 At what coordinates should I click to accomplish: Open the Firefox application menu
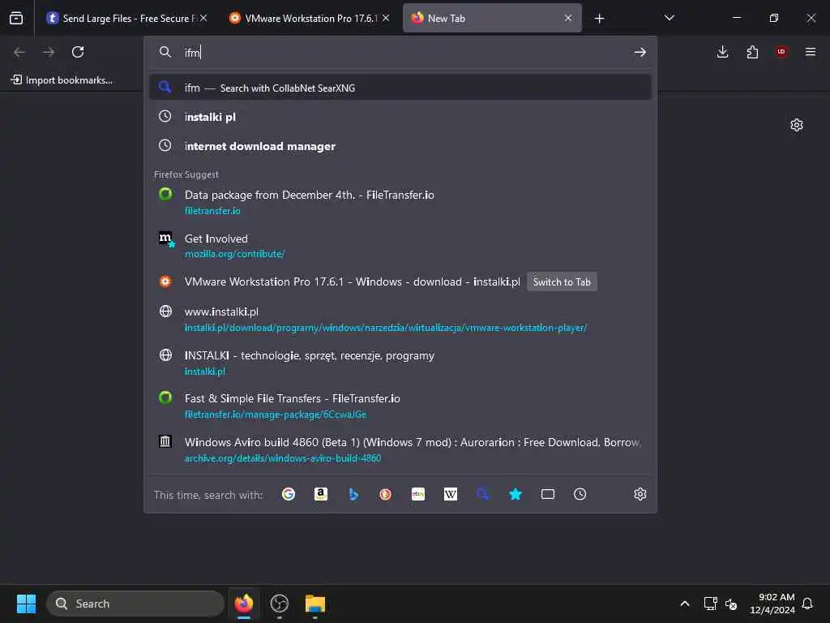click(x=811, y=52)
